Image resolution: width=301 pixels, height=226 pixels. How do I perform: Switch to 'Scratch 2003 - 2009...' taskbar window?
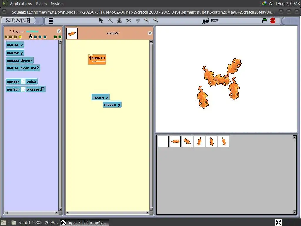tap(35, 222)
